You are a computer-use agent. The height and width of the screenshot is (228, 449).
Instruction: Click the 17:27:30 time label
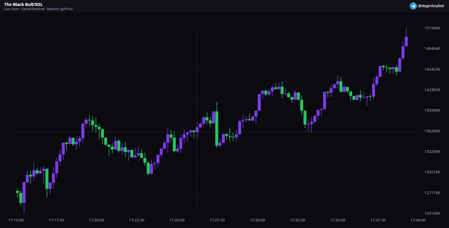(217, 220)
